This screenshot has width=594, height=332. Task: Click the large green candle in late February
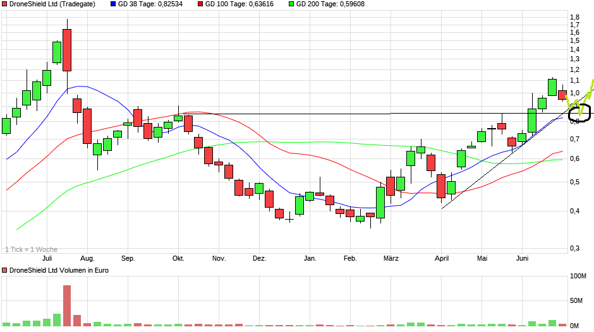pos(380,202)
